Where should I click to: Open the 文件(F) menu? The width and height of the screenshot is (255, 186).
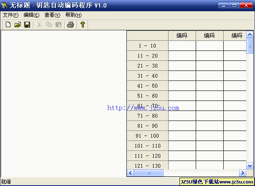11,15
